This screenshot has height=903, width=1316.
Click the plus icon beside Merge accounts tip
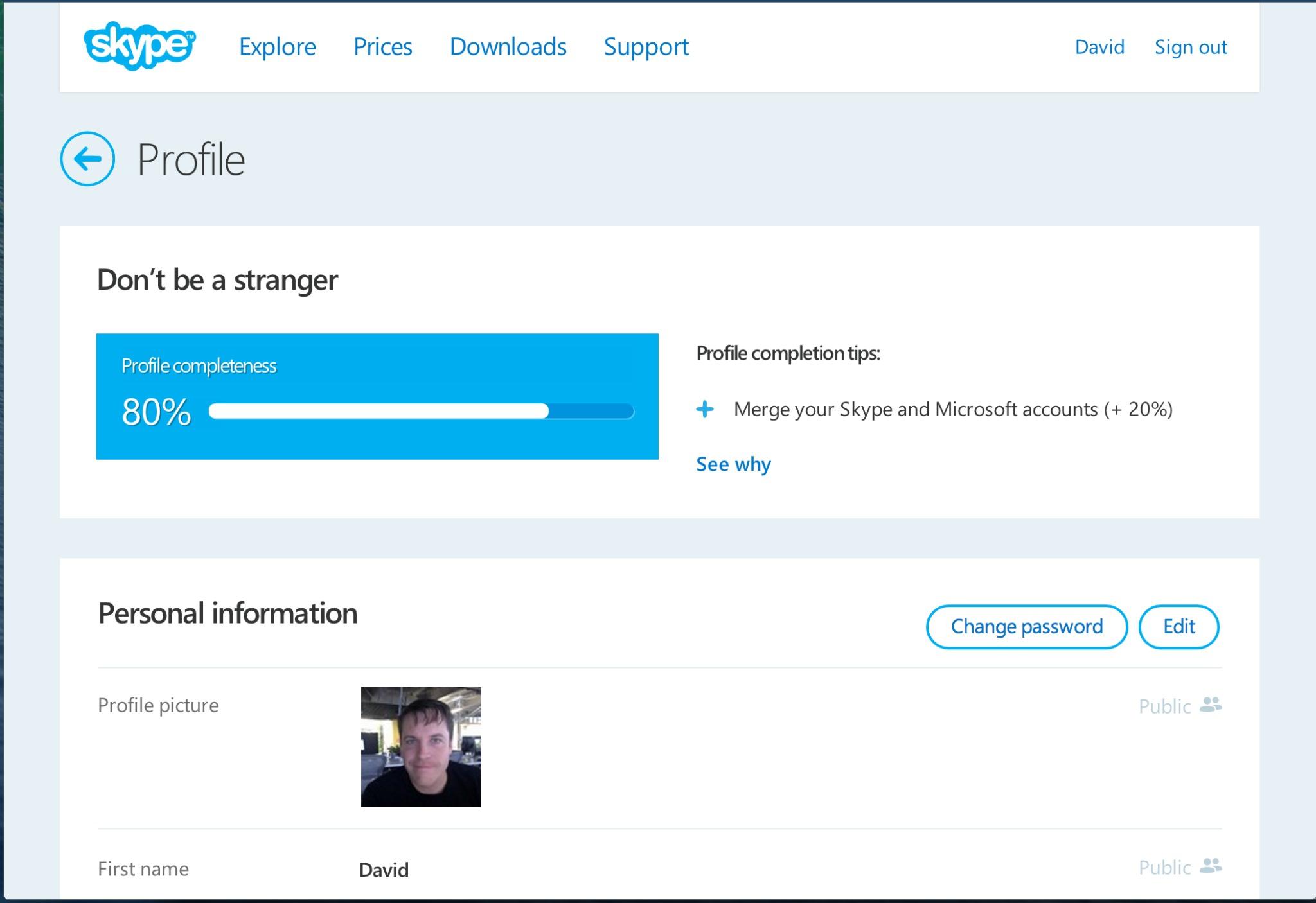(705, 409)
